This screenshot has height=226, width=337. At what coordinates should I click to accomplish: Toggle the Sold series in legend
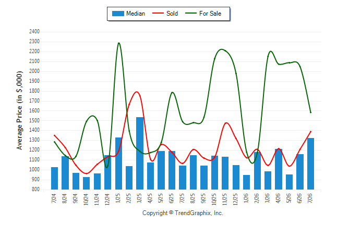click(x=165, y=14)
